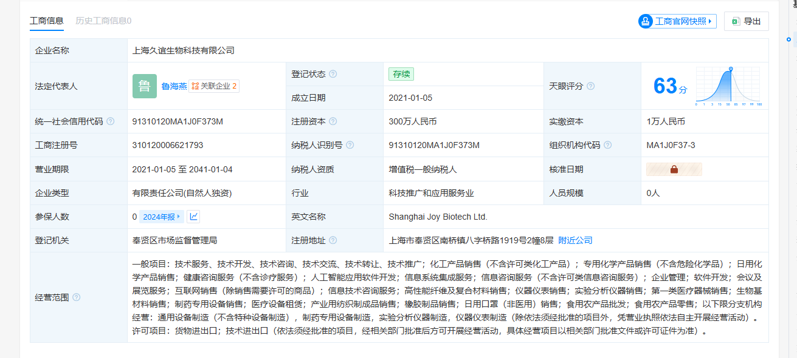797x358 pixels.
Task: Click 企业类型 value 有限责任公司(自然人独资)
Action: pos(182,193)
